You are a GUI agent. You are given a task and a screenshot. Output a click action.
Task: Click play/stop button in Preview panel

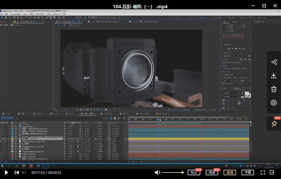tap(236, 49)
